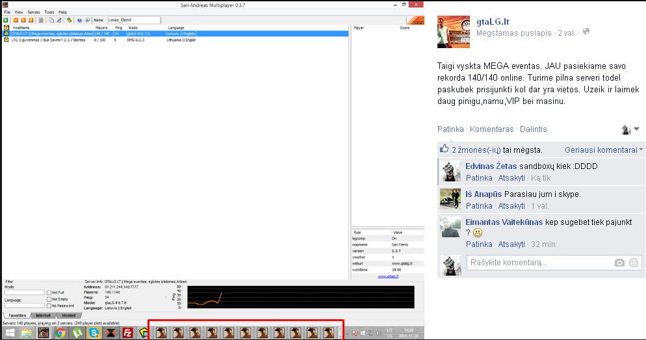646x340 pixels.
Task: Open FileZilla from the taskbar
Action: (128, 333)
